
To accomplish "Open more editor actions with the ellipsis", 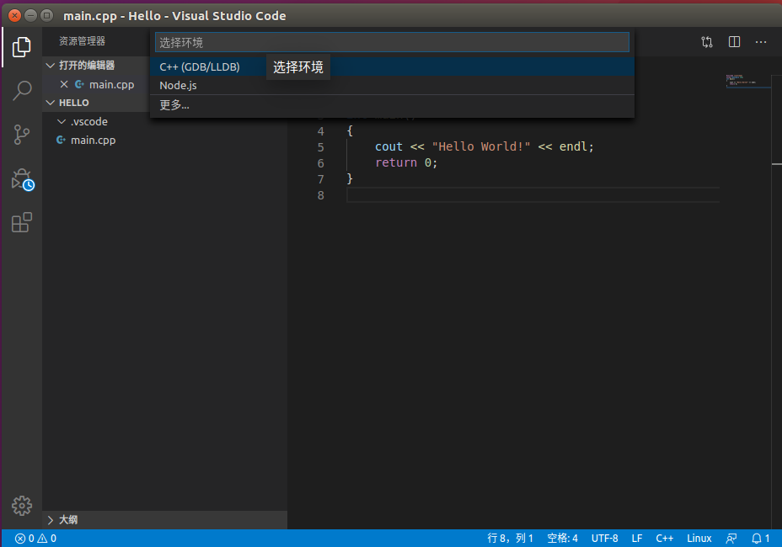I will click(x=760, y=41).
